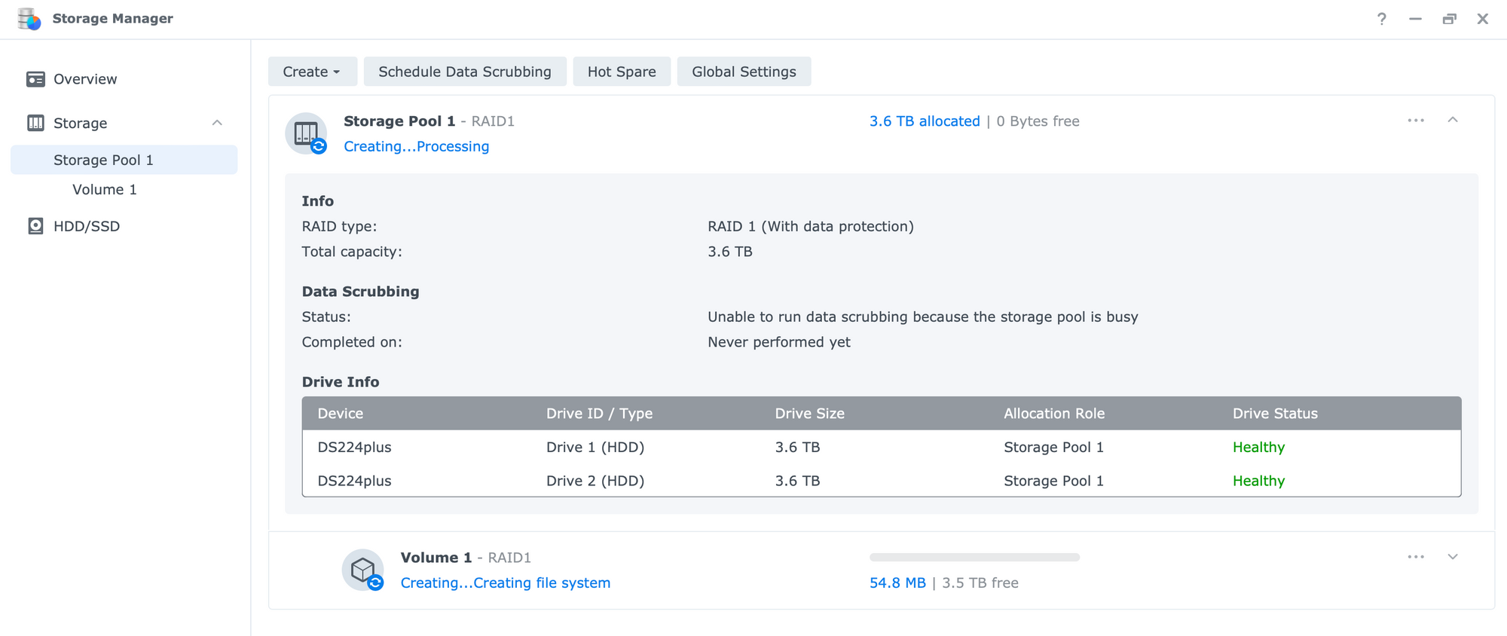This screenshot has width=1507, height=636.
Task: Click the 0 Bytes free text
Action: coord(1038,121)
